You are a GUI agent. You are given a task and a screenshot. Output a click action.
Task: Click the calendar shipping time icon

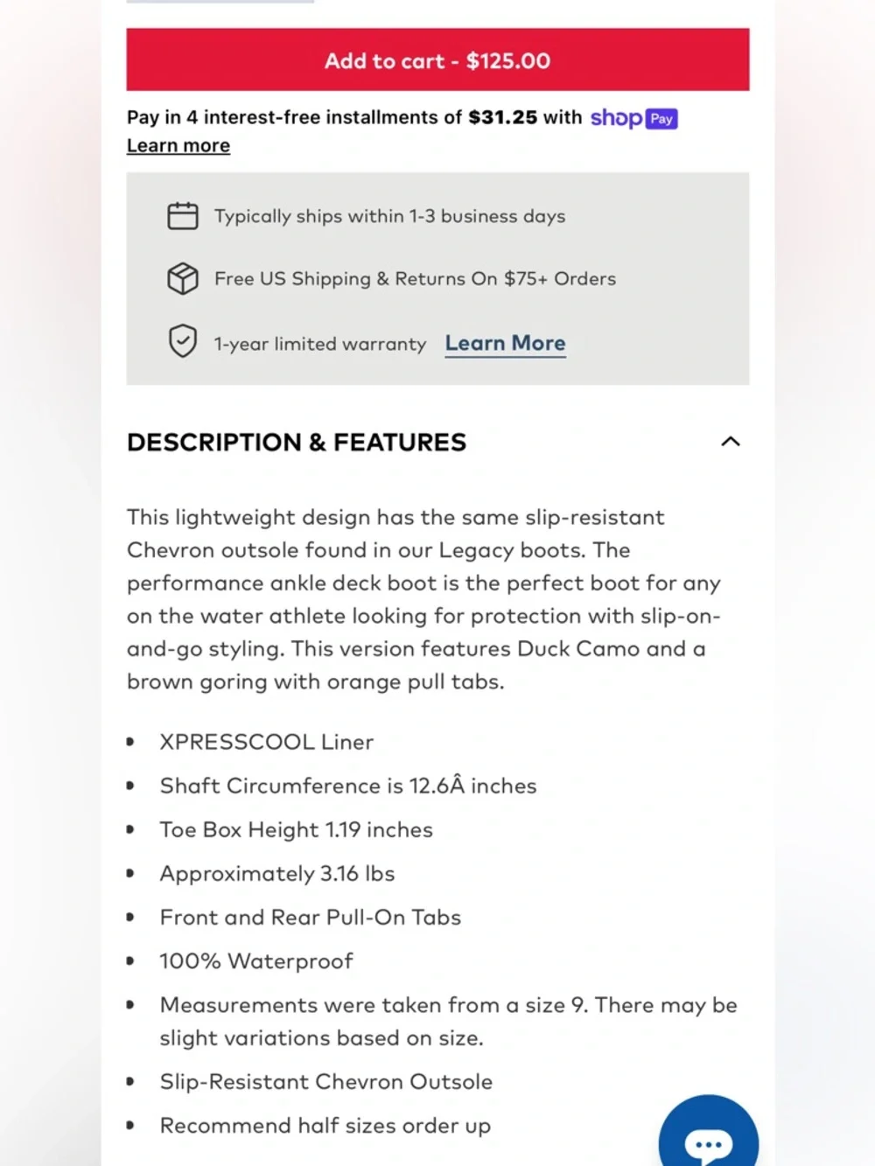(183, 215)
